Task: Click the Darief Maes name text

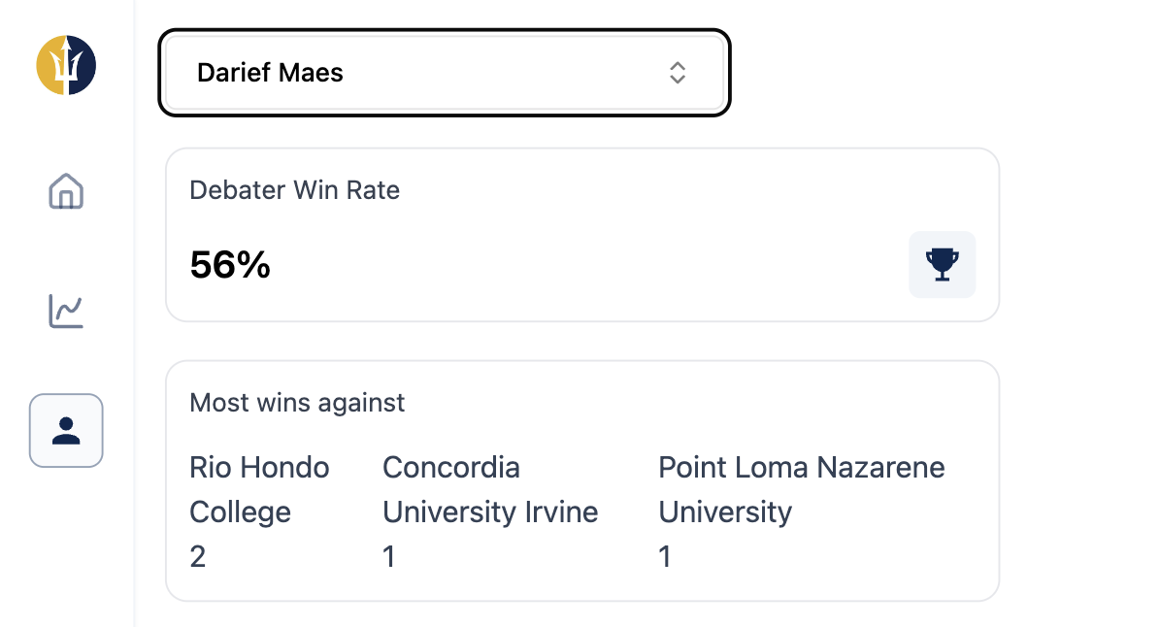Action: click(x=270, y=73)
